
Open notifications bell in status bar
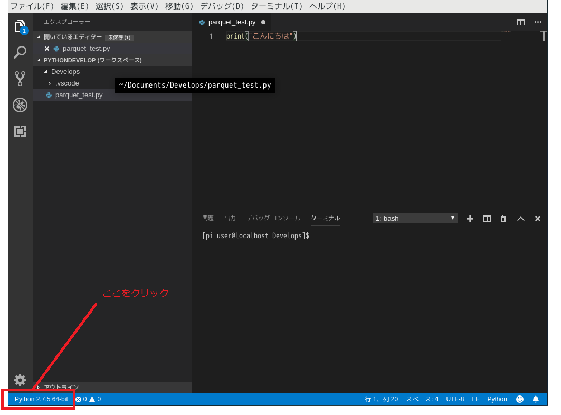click(536, 399)
